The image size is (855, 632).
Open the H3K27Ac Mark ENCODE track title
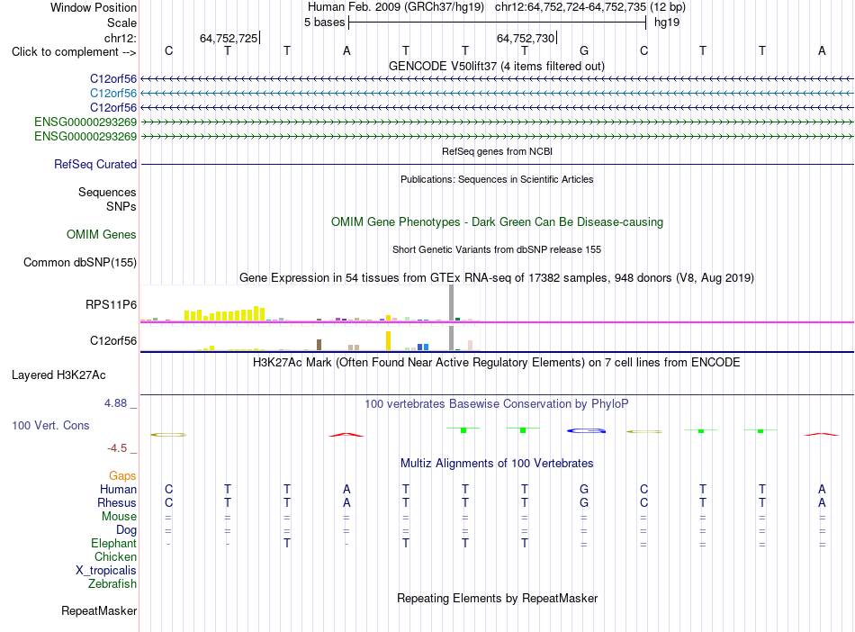497,363
